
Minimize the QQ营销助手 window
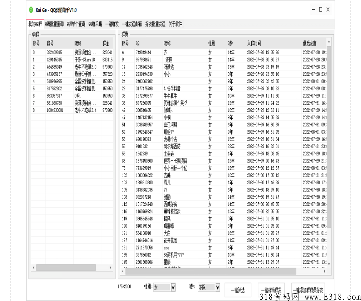pyautogui.click(x=313, y=10)
